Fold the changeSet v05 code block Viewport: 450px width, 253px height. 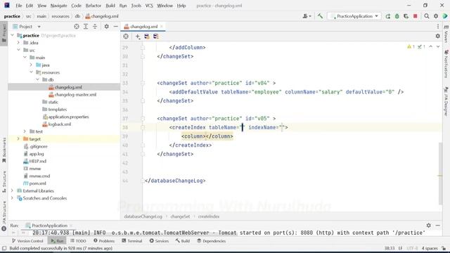point(143,119)
